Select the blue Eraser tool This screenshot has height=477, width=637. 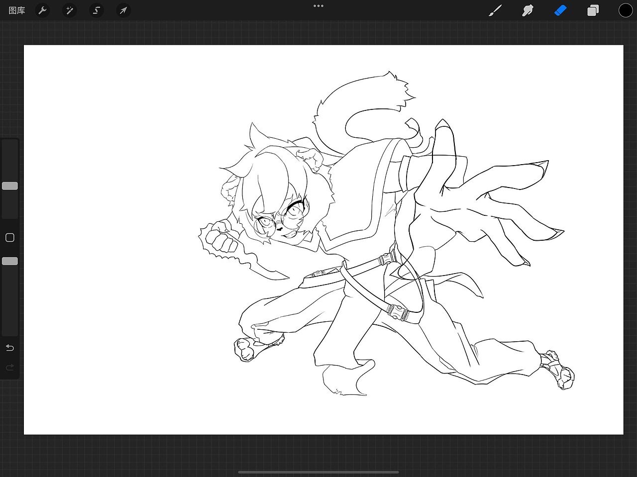pyautogui.click(x=560, y=10)
